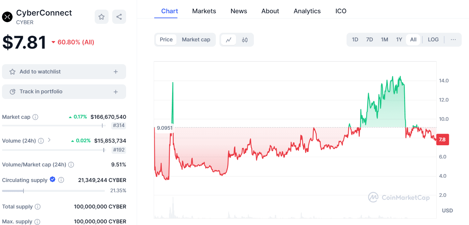Viewport: 469px width, 225px height.
Task: Open the Markets tab
Action: pos(204,11)
